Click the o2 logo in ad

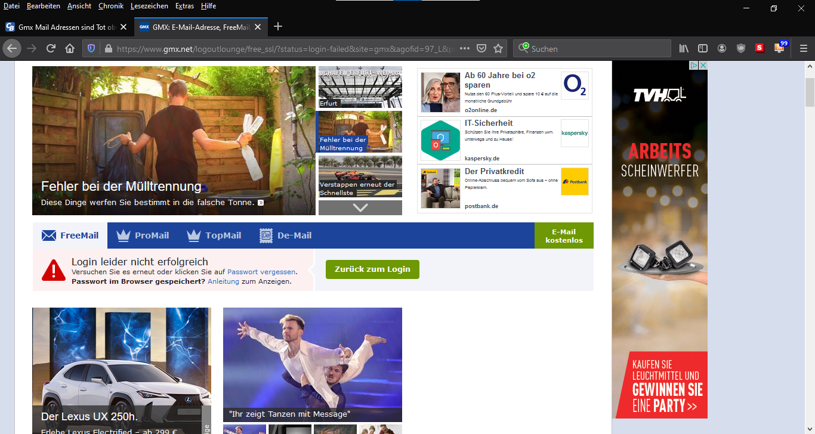pos(575,85)
